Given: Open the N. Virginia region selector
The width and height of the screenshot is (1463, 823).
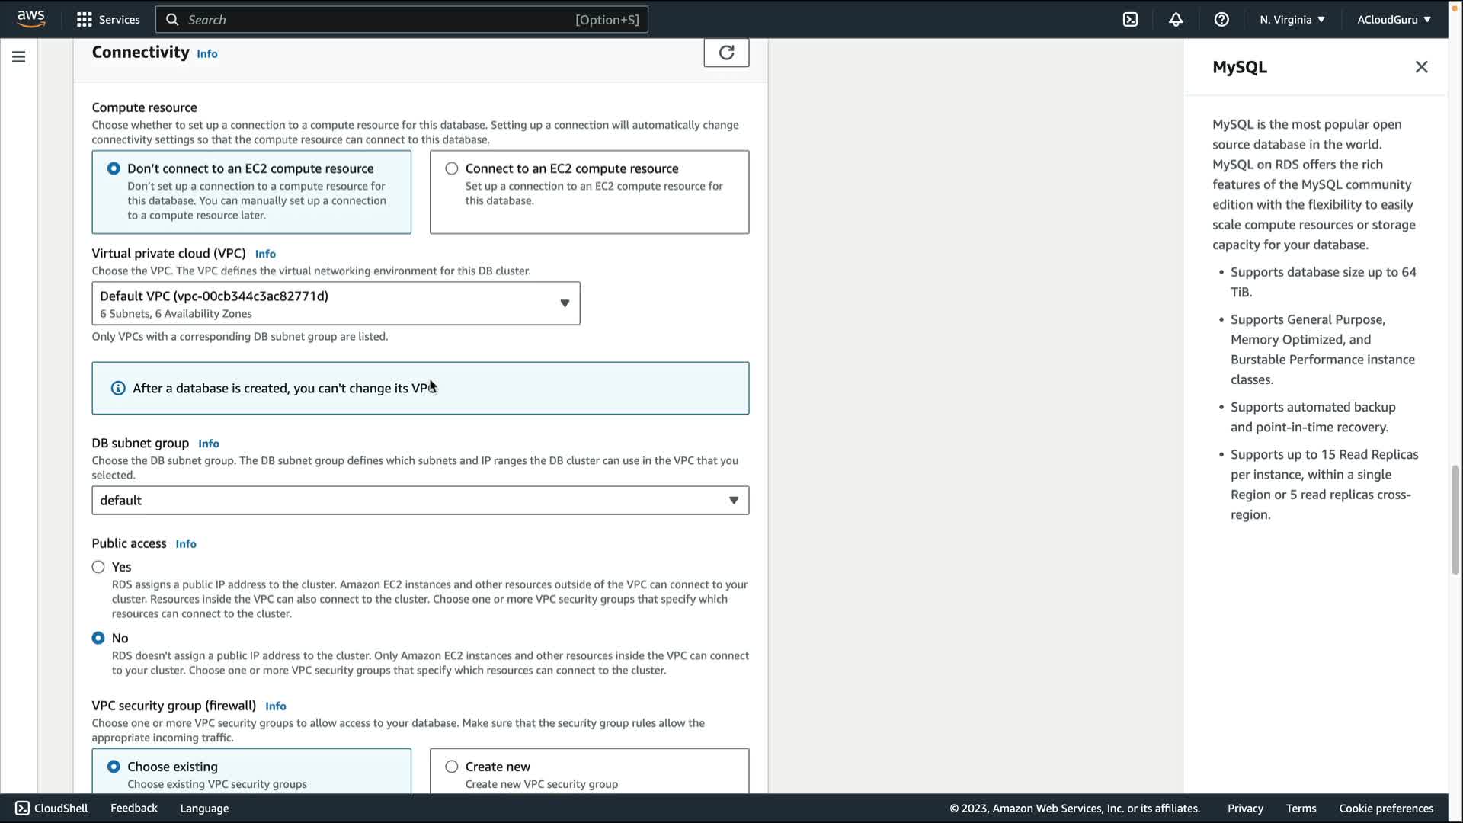Looking at the screenshot, I should click(x=1292, y=20).
